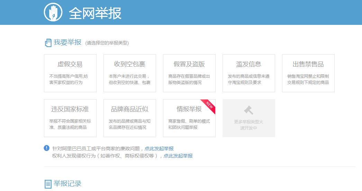The image size is (362, 191).
Task: Click description 销售淘宝网禁止和限制交易规则下规定的商品
Action: tap(308, 79)
